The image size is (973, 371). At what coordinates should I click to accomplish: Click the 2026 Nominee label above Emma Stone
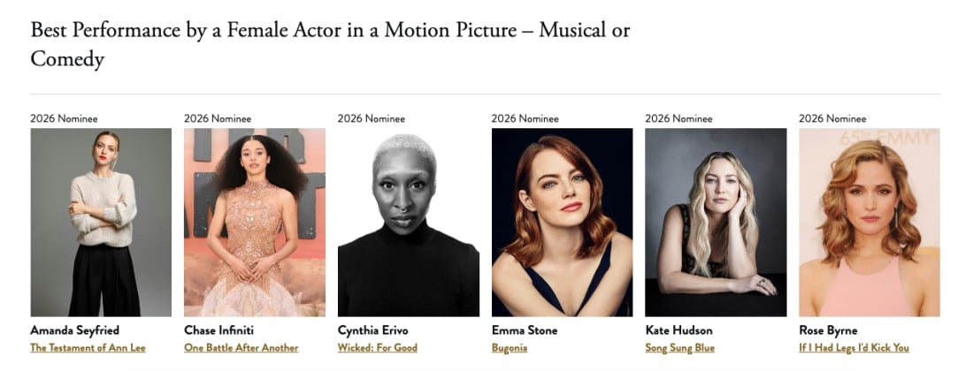[x=525, y=118]
